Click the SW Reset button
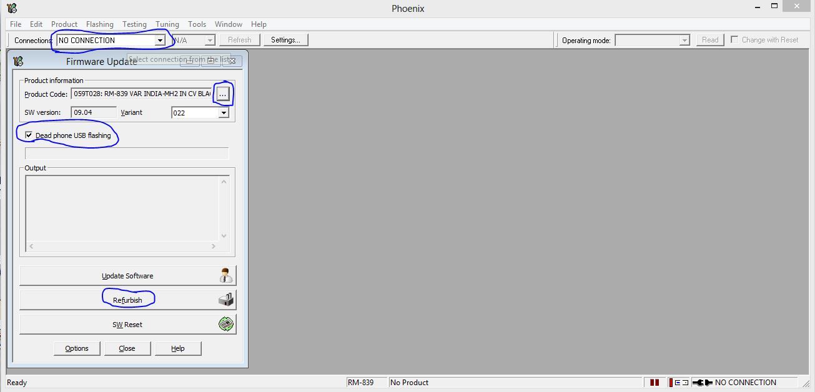Screen dimensions: 815x392 [128, 324]
